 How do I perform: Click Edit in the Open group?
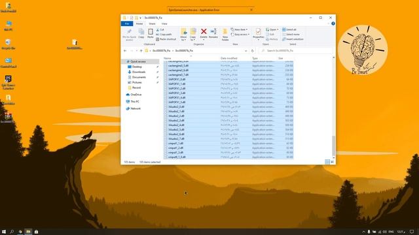[x=270, y=35]
